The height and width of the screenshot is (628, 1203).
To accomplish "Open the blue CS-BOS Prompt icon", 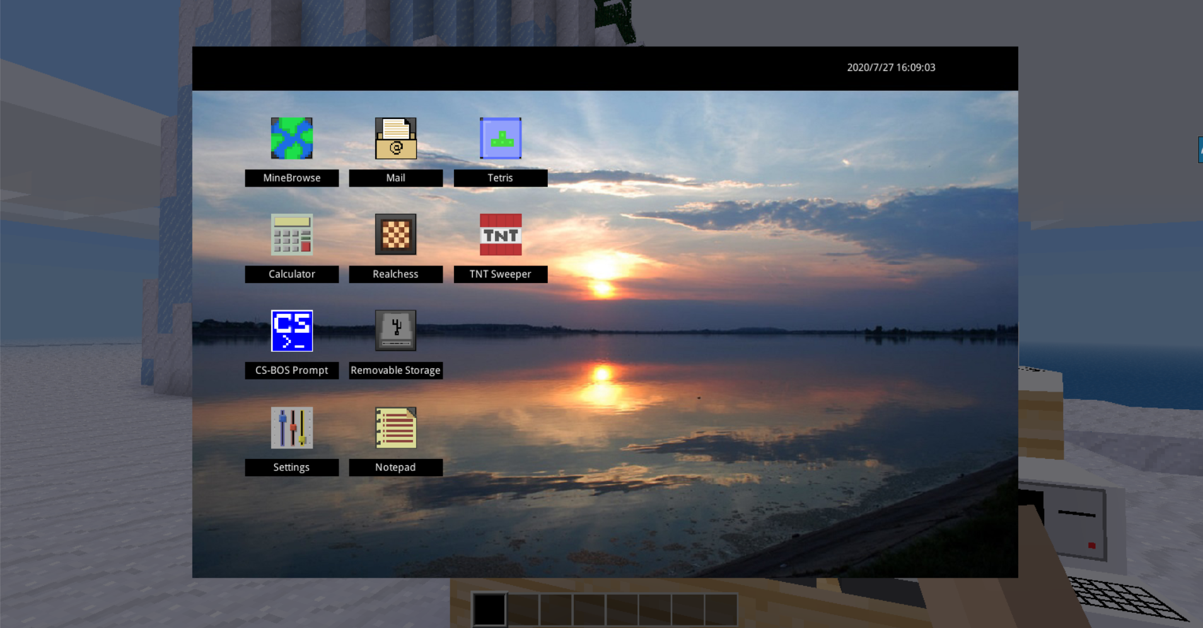I will tap(291, 330).
